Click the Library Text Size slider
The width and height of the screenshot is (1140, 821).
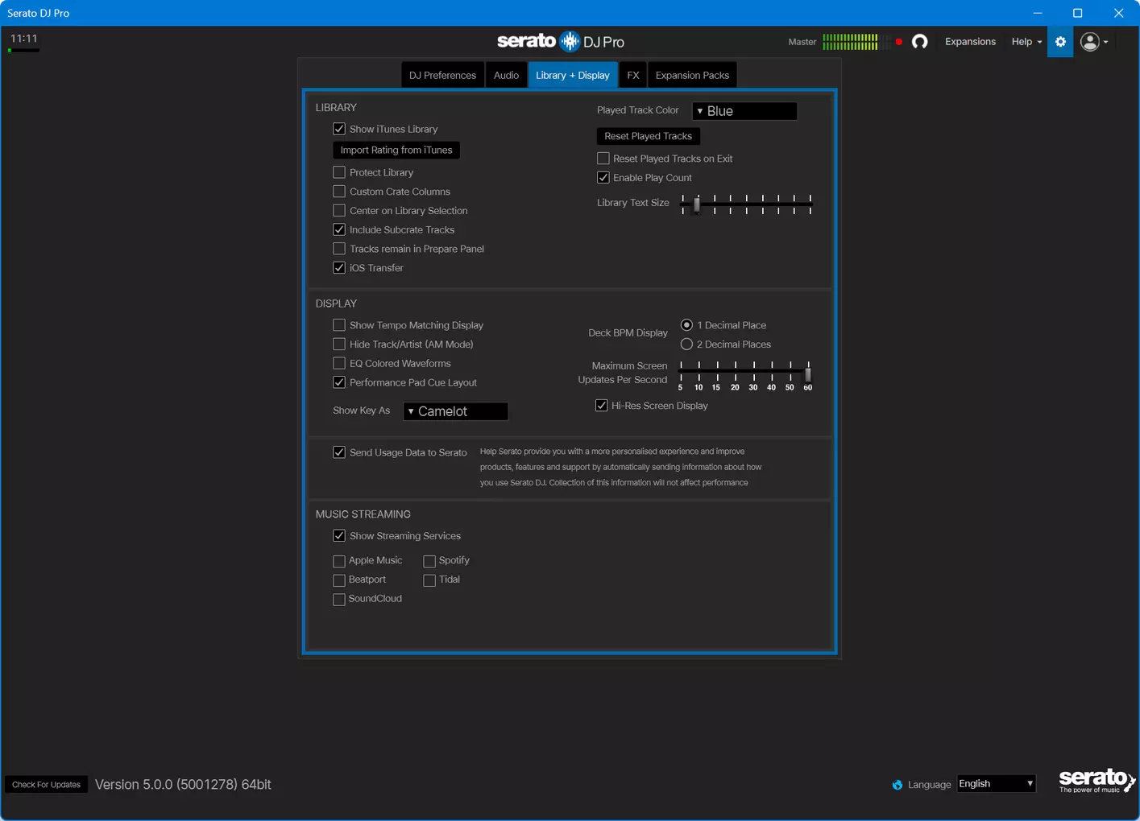[x=746, y=204]
